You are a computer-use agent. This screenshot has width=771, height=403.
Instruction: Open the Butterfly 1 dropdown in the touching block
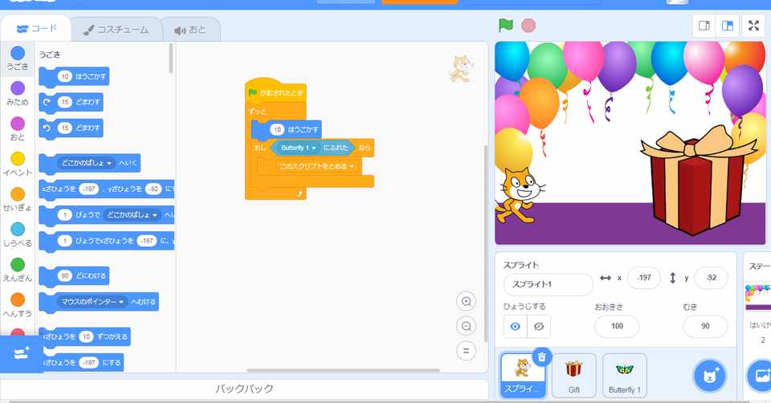pos(299,148)
